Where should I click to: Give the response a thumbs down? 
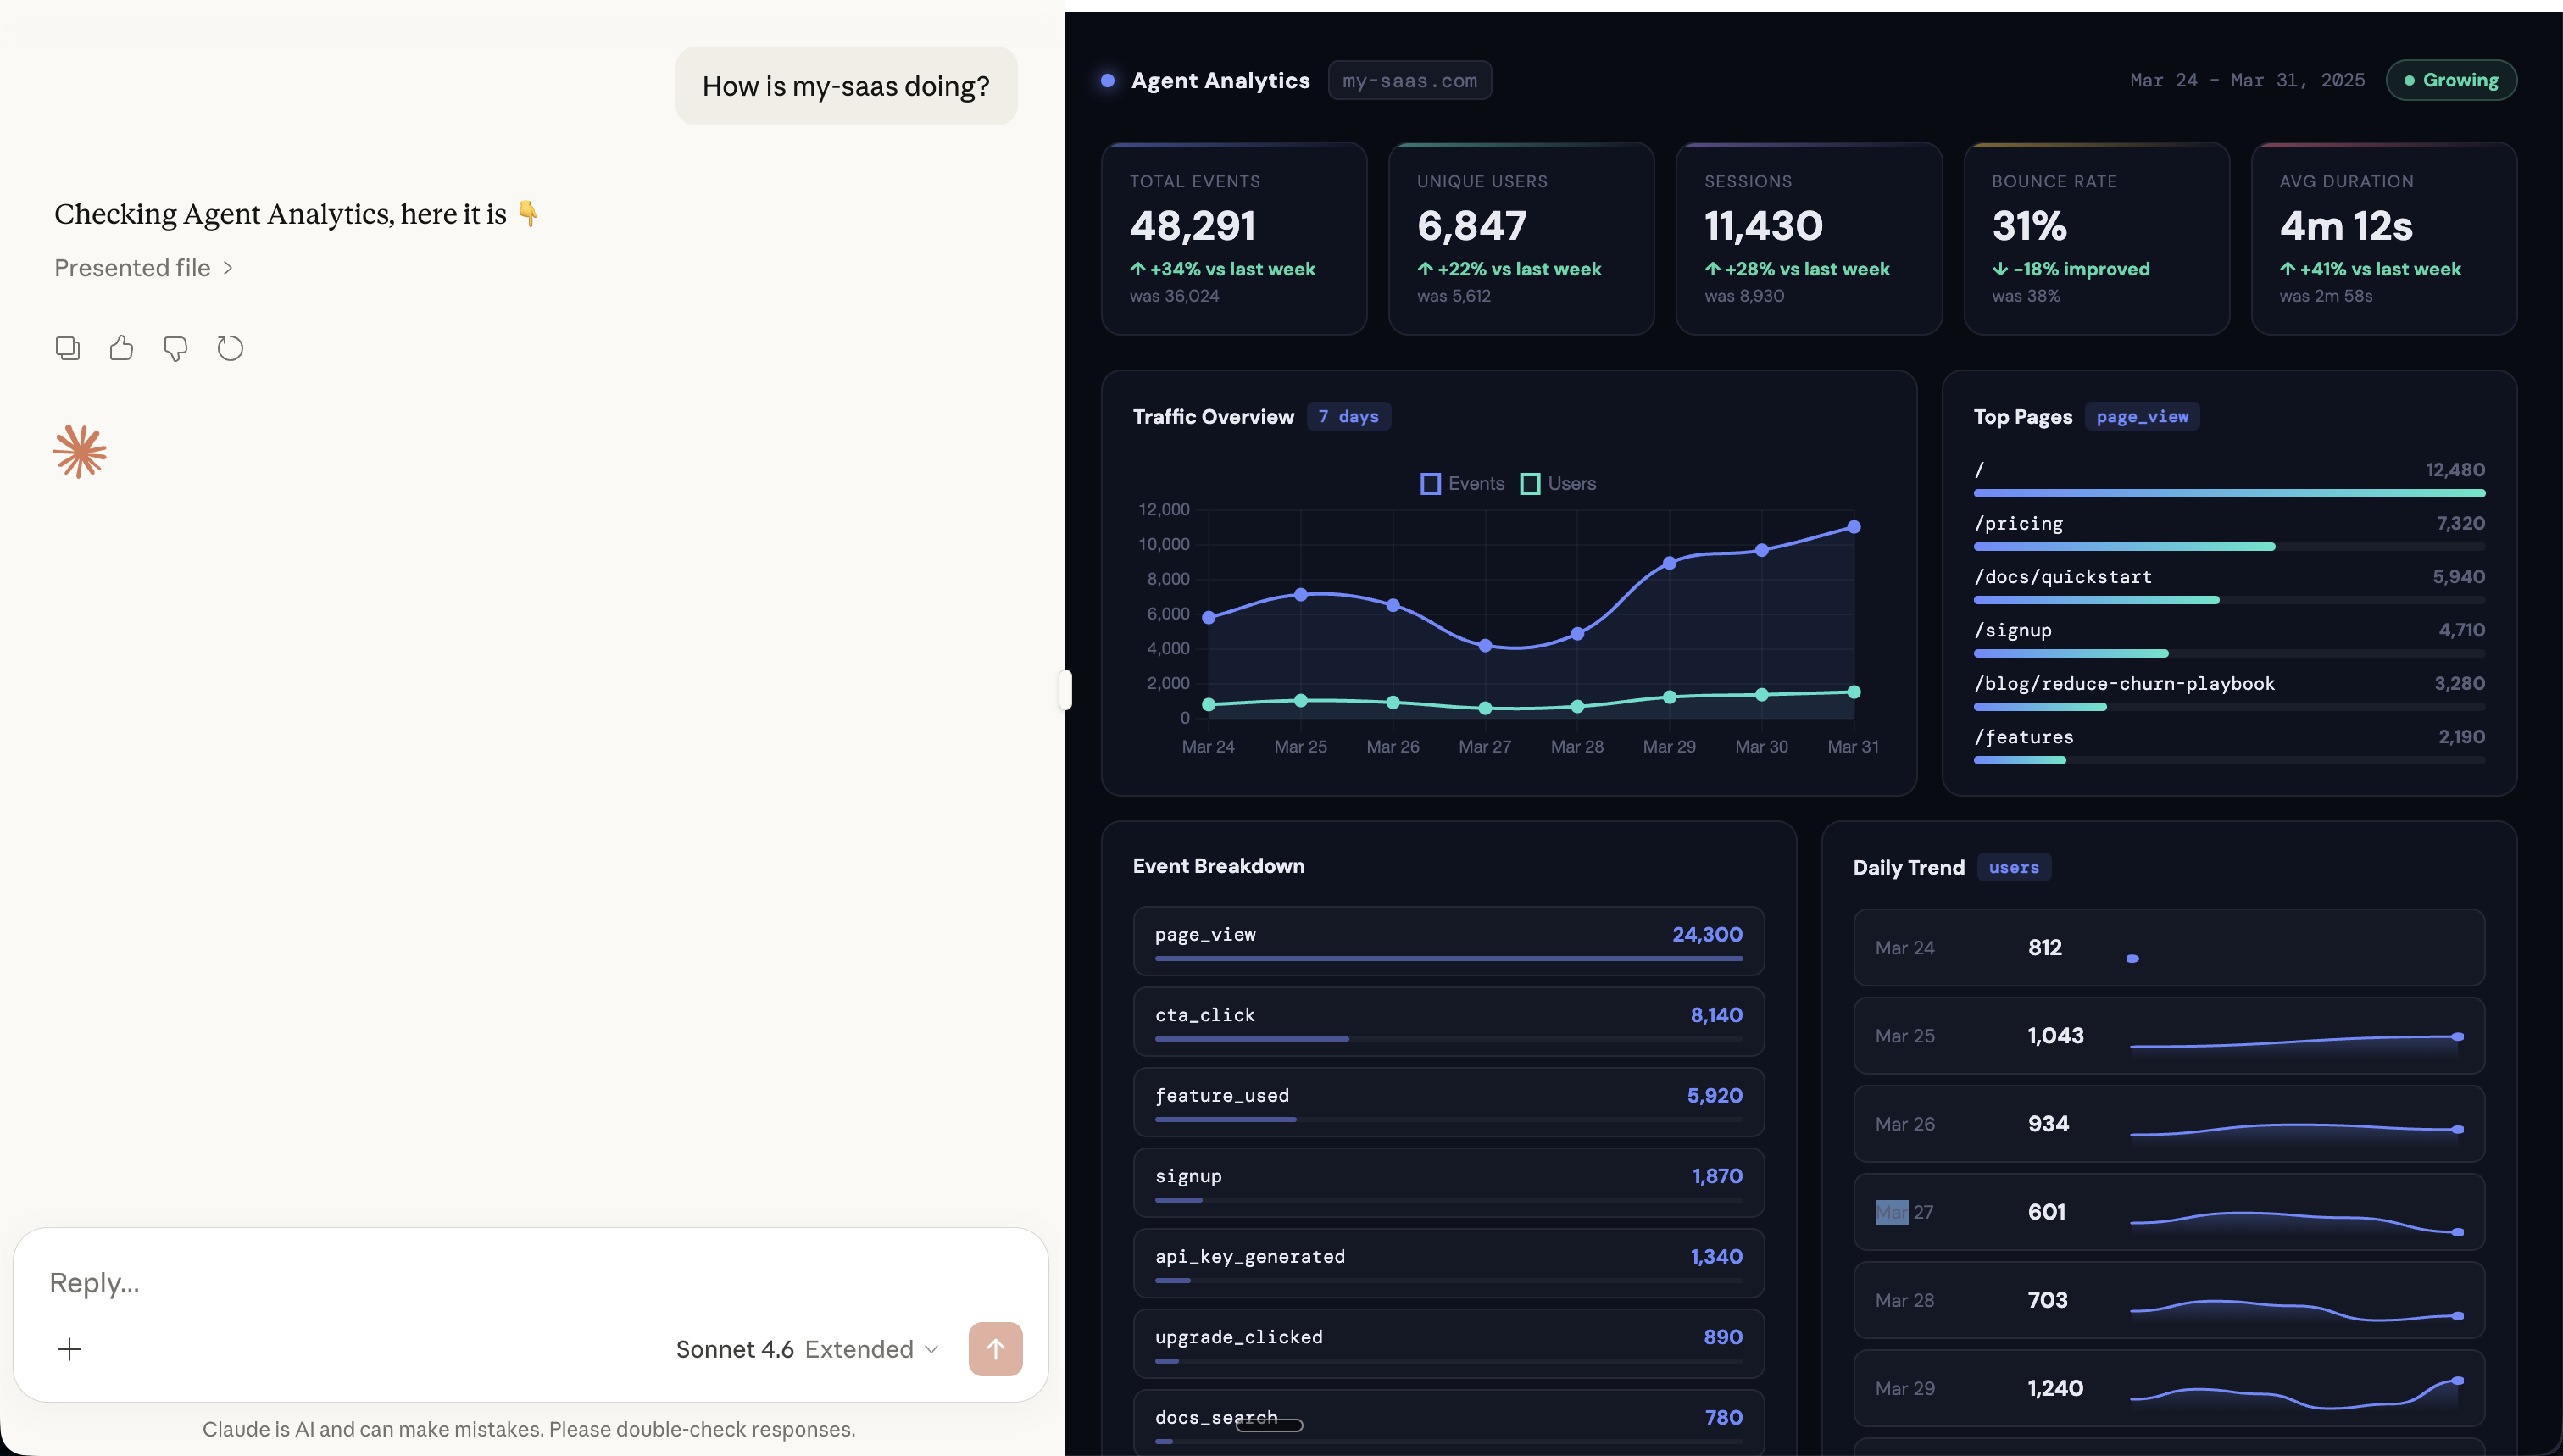click(175, 348)
